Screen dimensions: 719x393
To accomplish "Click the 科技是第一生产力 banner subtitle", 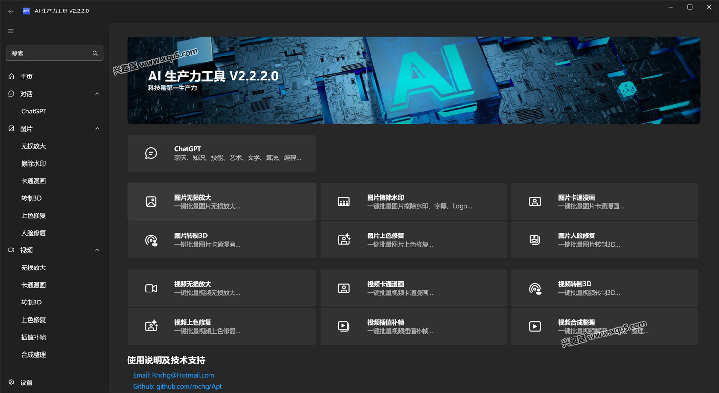I will pos(172,88).
